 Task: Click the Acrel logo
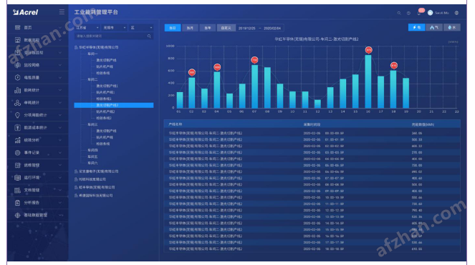(26, 12)
